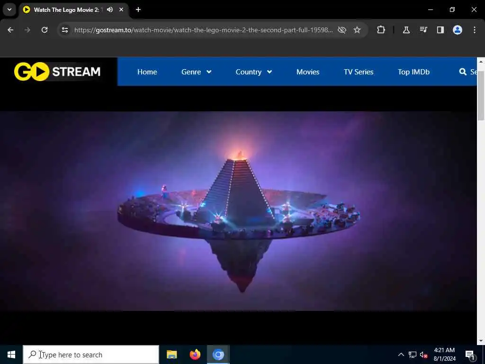Image resolution: width=485 pixels, height=364 pixels.
Task: Click the search magnifier icon in site header
Action: click(x=463, y=72)
